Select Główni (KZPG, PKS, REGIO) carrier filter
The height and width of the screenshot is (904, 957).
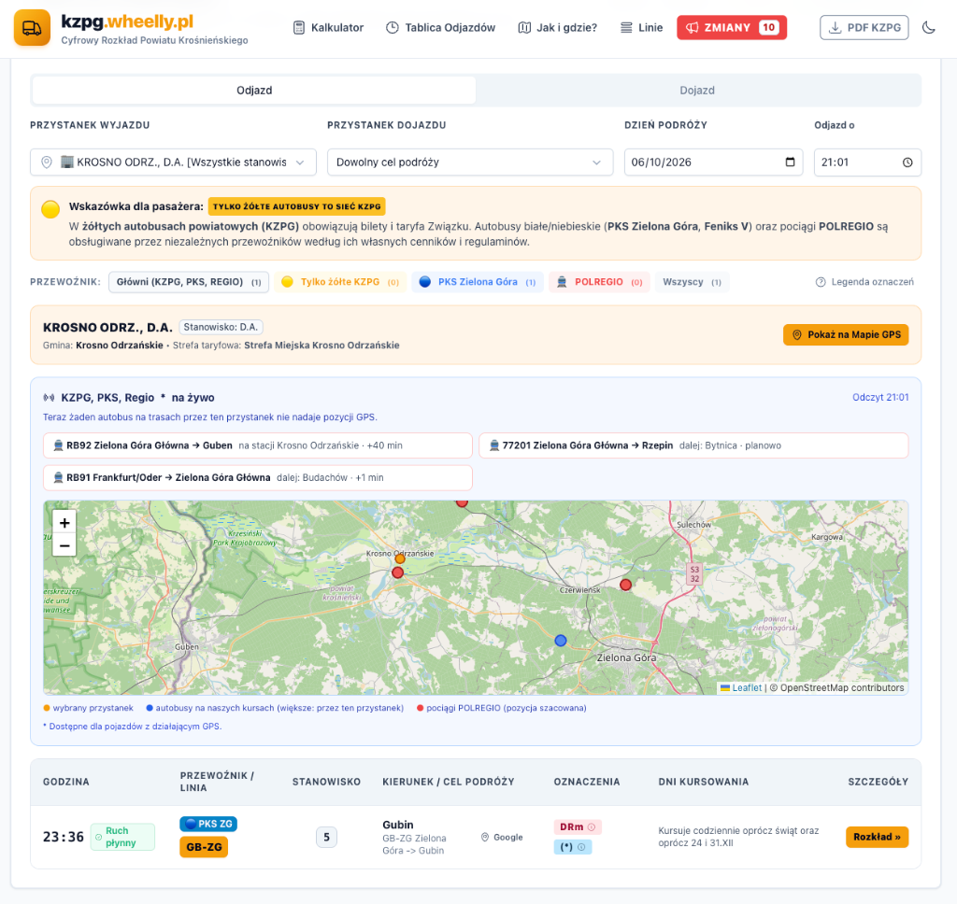tap(189, 282)
